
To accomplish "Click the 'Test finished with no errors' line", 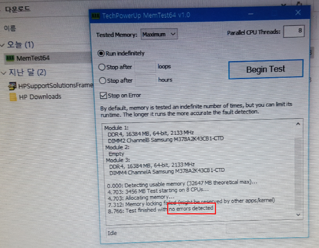I will [x=160, y=209].
